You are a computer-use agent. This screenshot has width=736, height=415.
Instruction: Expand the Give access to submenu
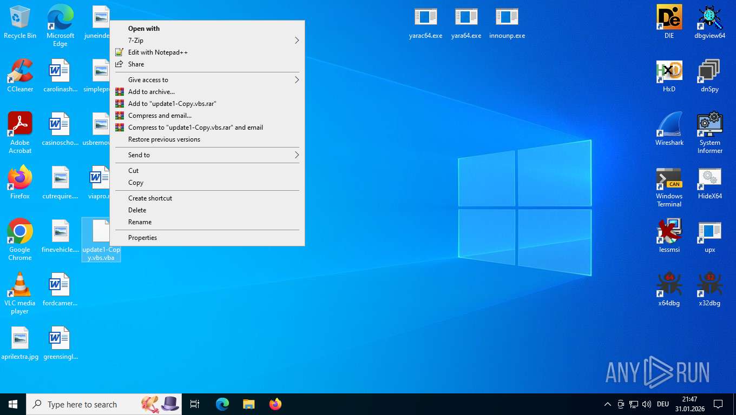(207, 80)
